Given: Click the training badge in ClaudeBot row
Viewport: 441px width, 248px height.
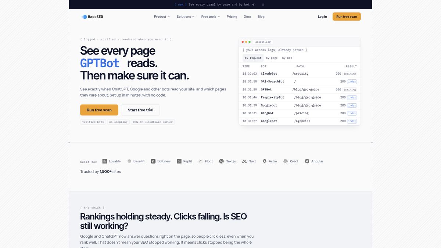Looking at the screenshot, I should pos(349,74).
